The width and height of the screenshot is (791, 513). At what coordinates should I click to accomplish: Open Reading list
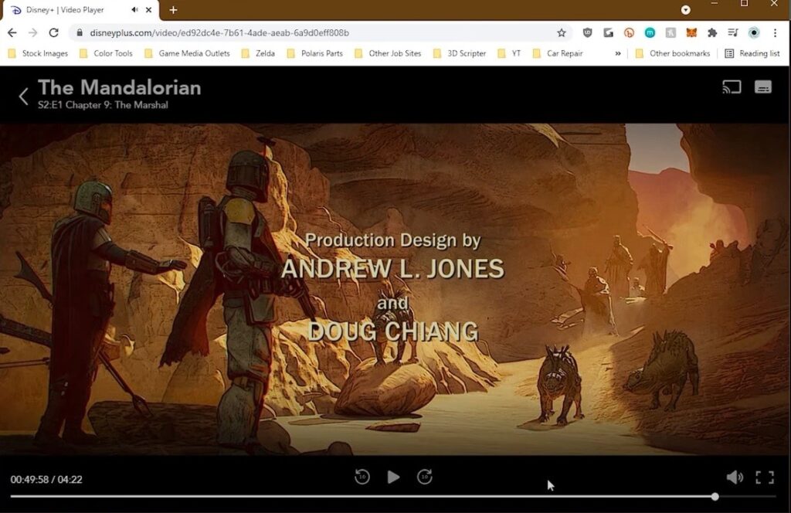pyautogui.click(x=752, y=53)
